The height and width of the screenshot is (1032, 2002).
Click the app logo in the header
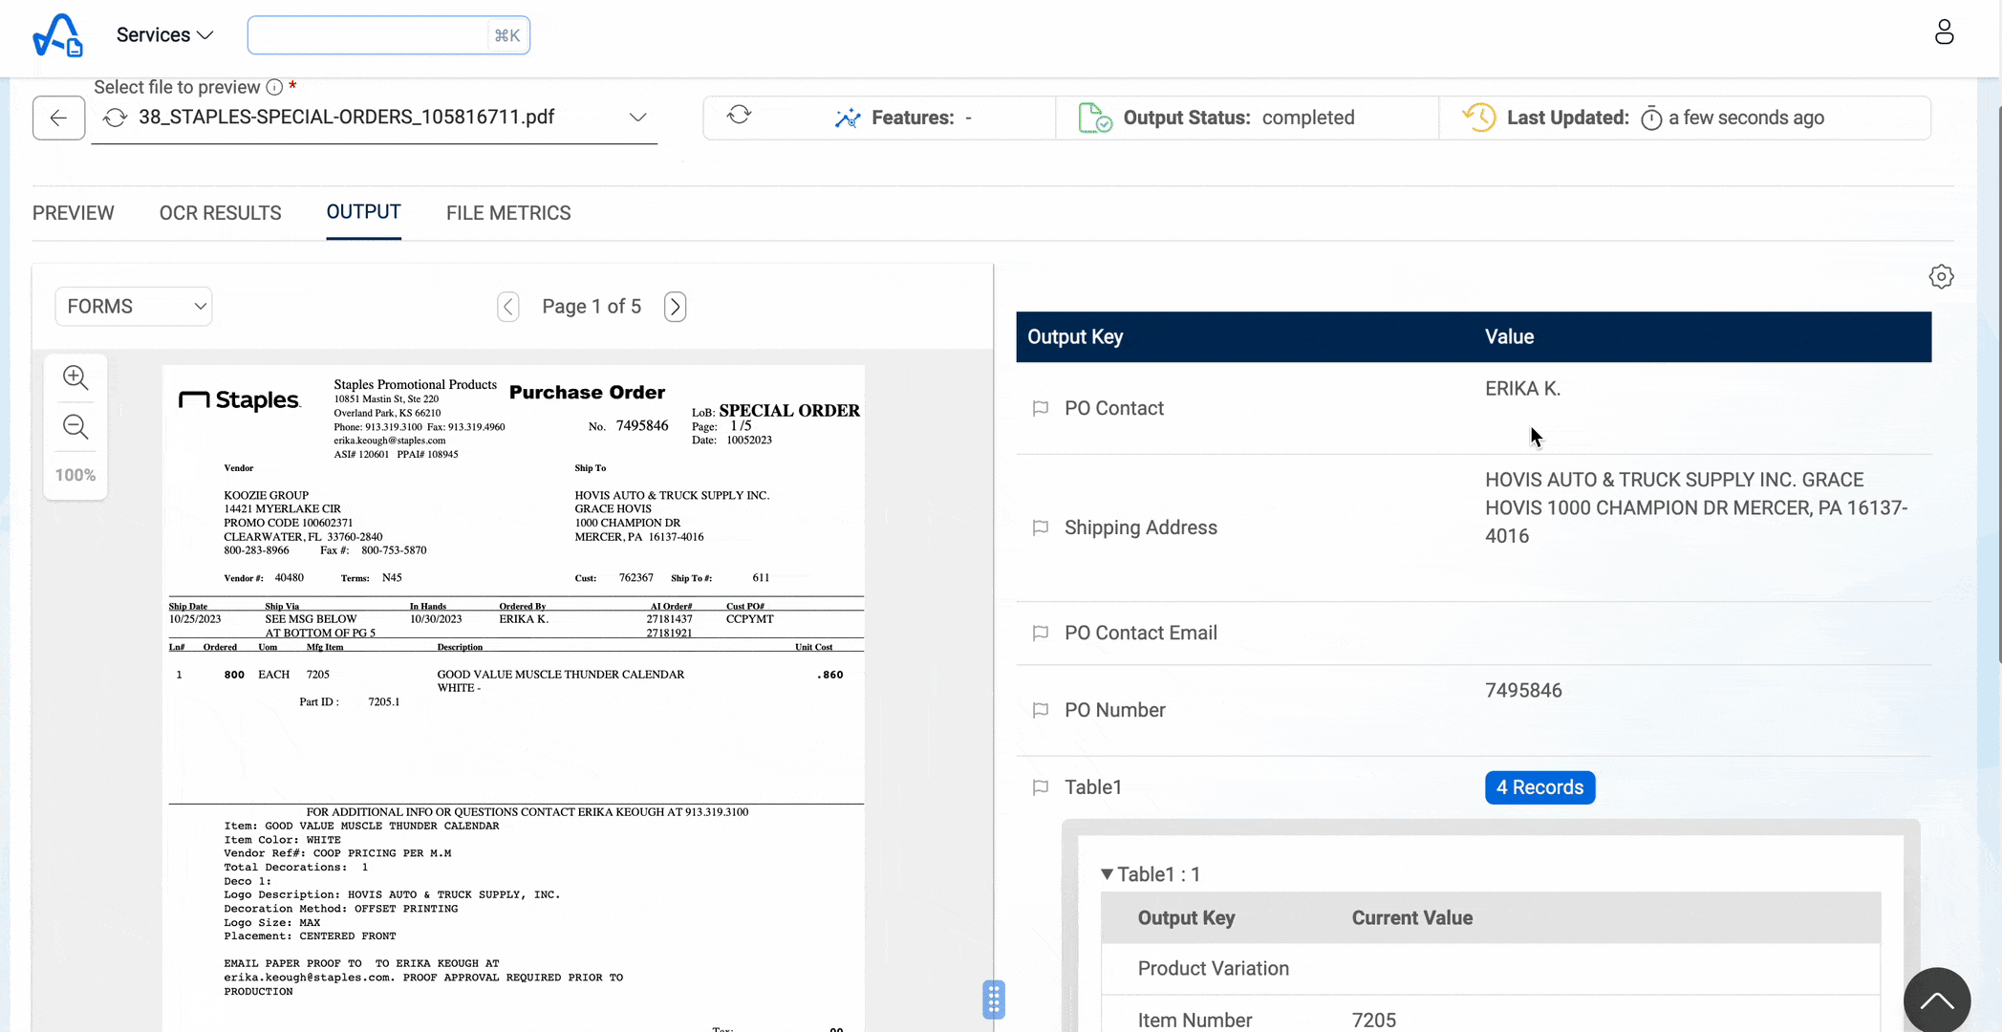[57, 35]
